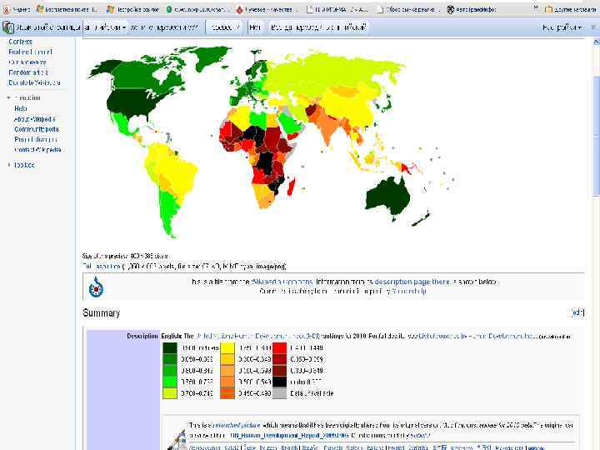Open the Авторадио bookmark

[472, 9]
